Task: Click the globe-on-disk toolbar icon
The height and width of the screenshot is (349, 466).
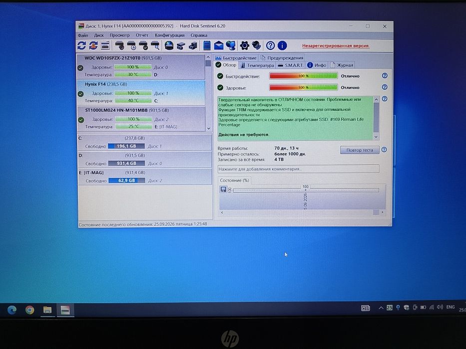Action: 169,45
